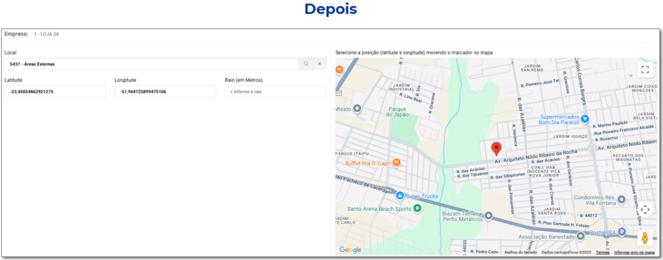
Task: Click Condomínio Res. Vila Fontana marker
Action: [x=622, y=199]
